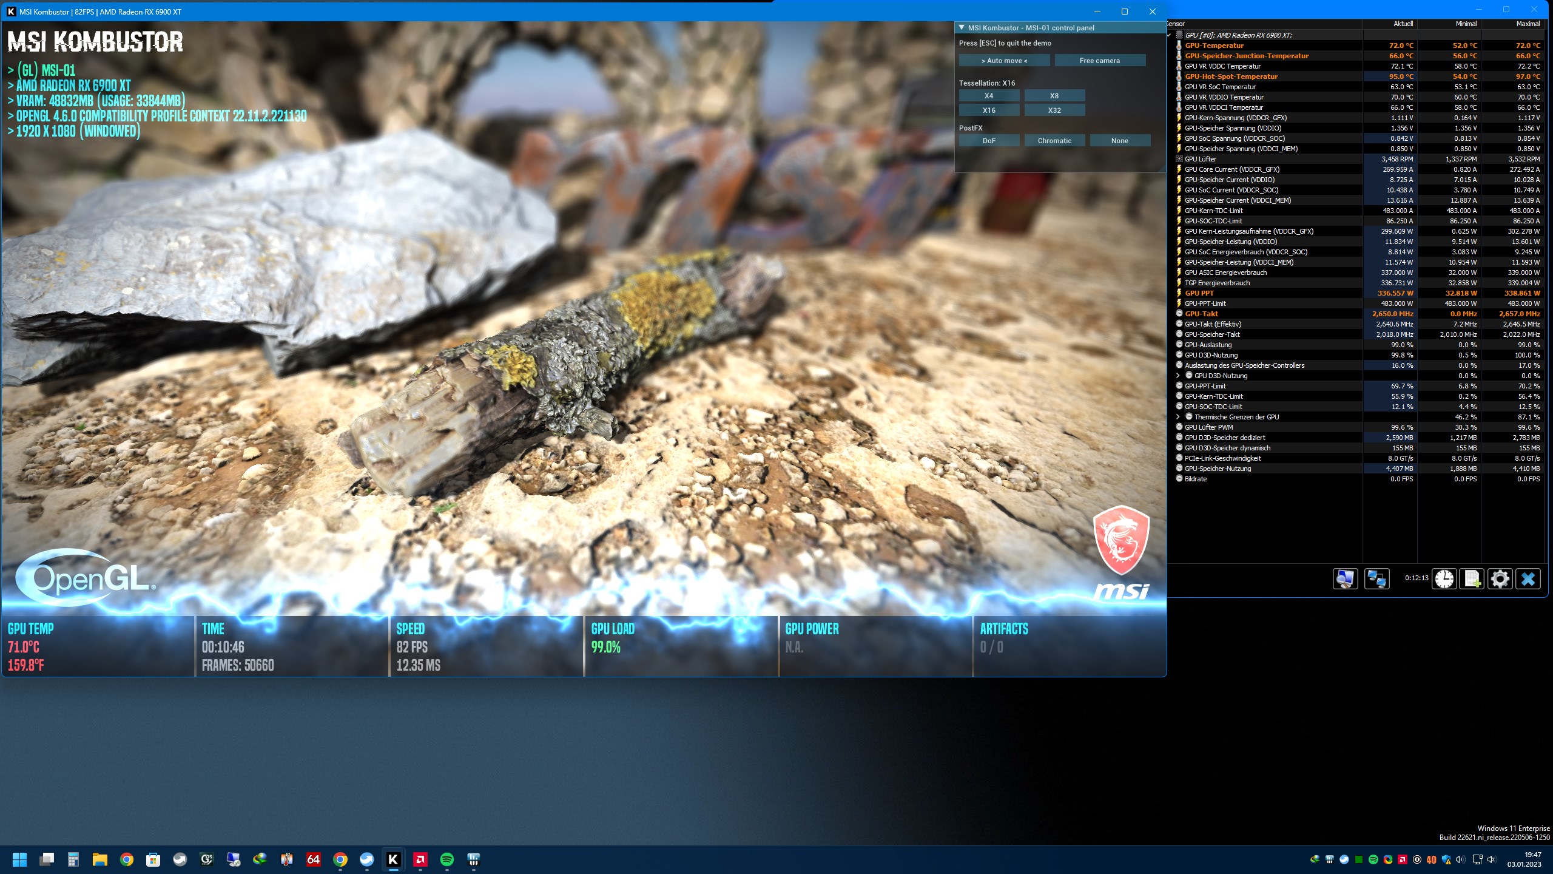
Task: Collapse the MSI-01 control panel triangle
Action: coord(962,28)
